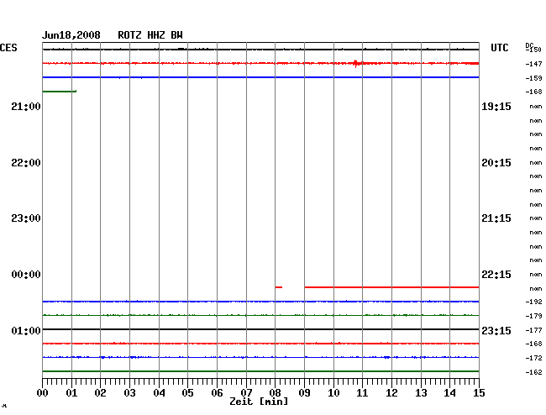Select local time label 22:00

26,163
